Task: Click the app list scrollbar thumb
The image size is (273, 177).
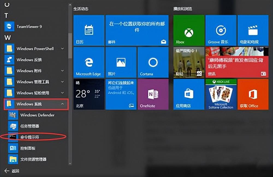Action: pos(70,45)
